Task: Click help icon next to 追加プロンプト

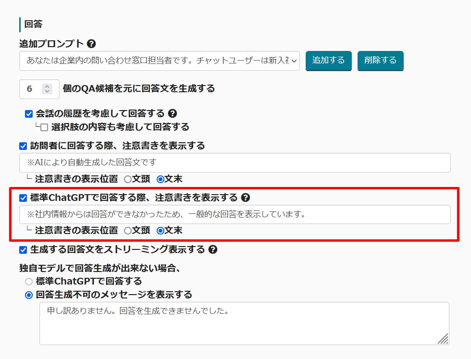Action: (x=91, y=44)
